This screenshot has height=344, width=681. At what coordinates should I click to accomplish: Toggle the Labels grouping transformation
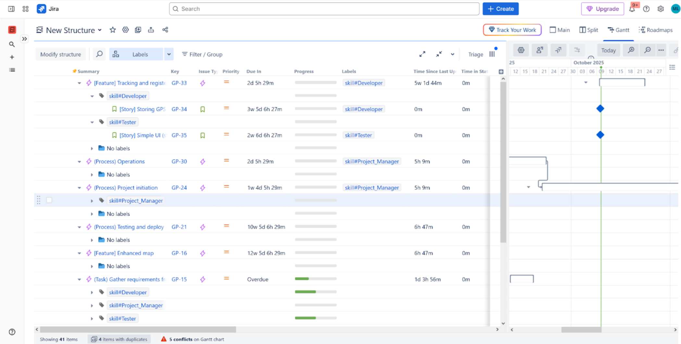point(136,54)
